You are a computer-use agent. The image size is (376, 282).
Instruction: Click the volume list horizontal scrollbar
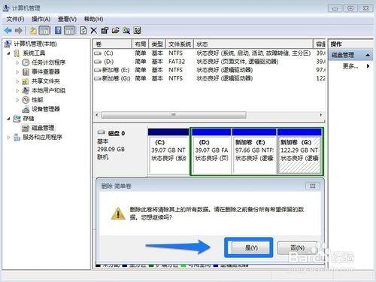coord(208,115)
